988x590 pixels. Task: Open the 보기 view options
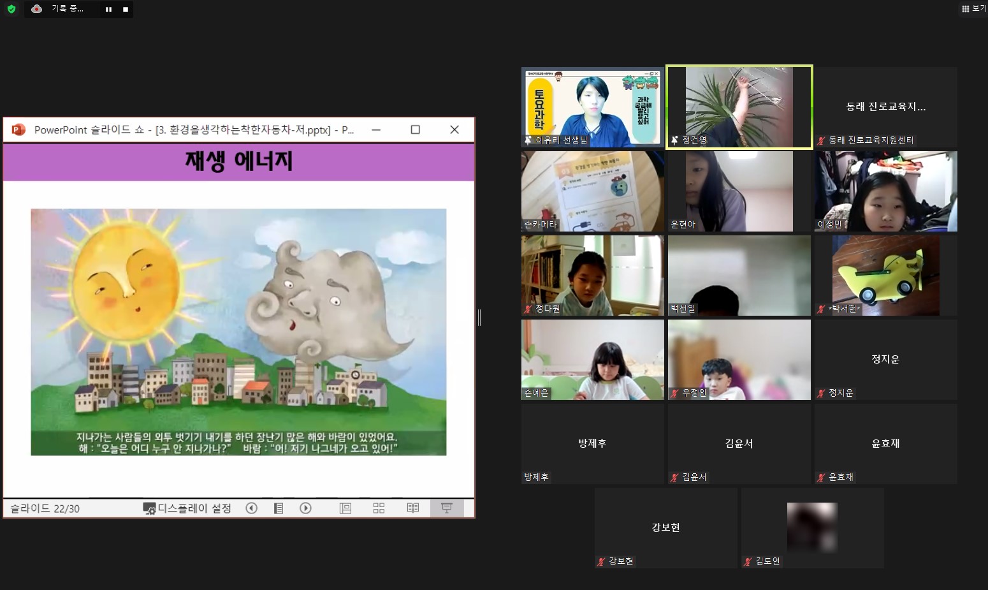(973, 9)
